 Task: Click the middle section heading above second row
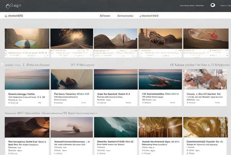click(83, 65)
